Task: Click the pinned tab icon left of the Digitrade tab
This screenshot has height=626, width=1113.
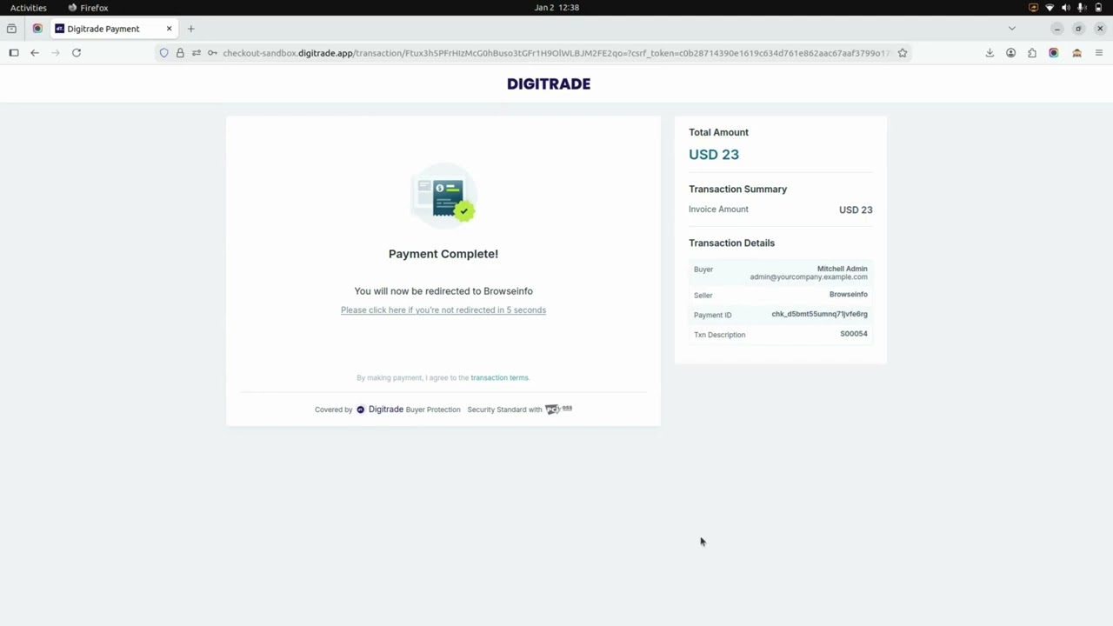Action: (37, 29)
